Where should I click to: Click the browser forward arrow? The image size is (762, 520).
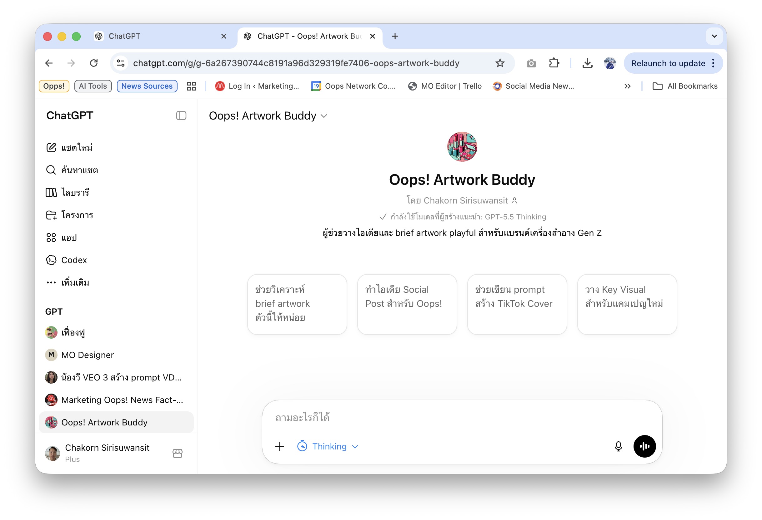(71, 63)
